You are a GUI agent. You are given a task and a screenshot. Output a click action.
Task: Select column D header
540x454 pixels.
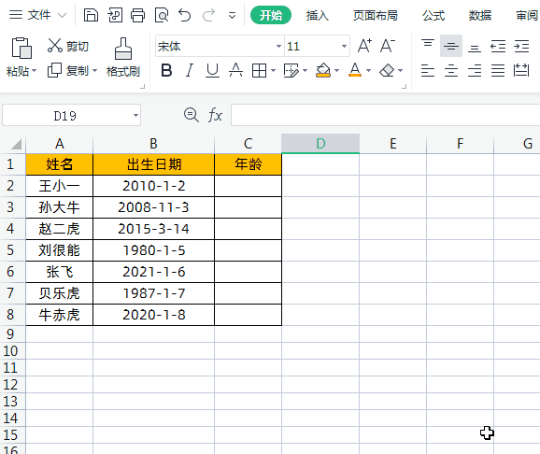pyautogui.click(x=320, y=144)
